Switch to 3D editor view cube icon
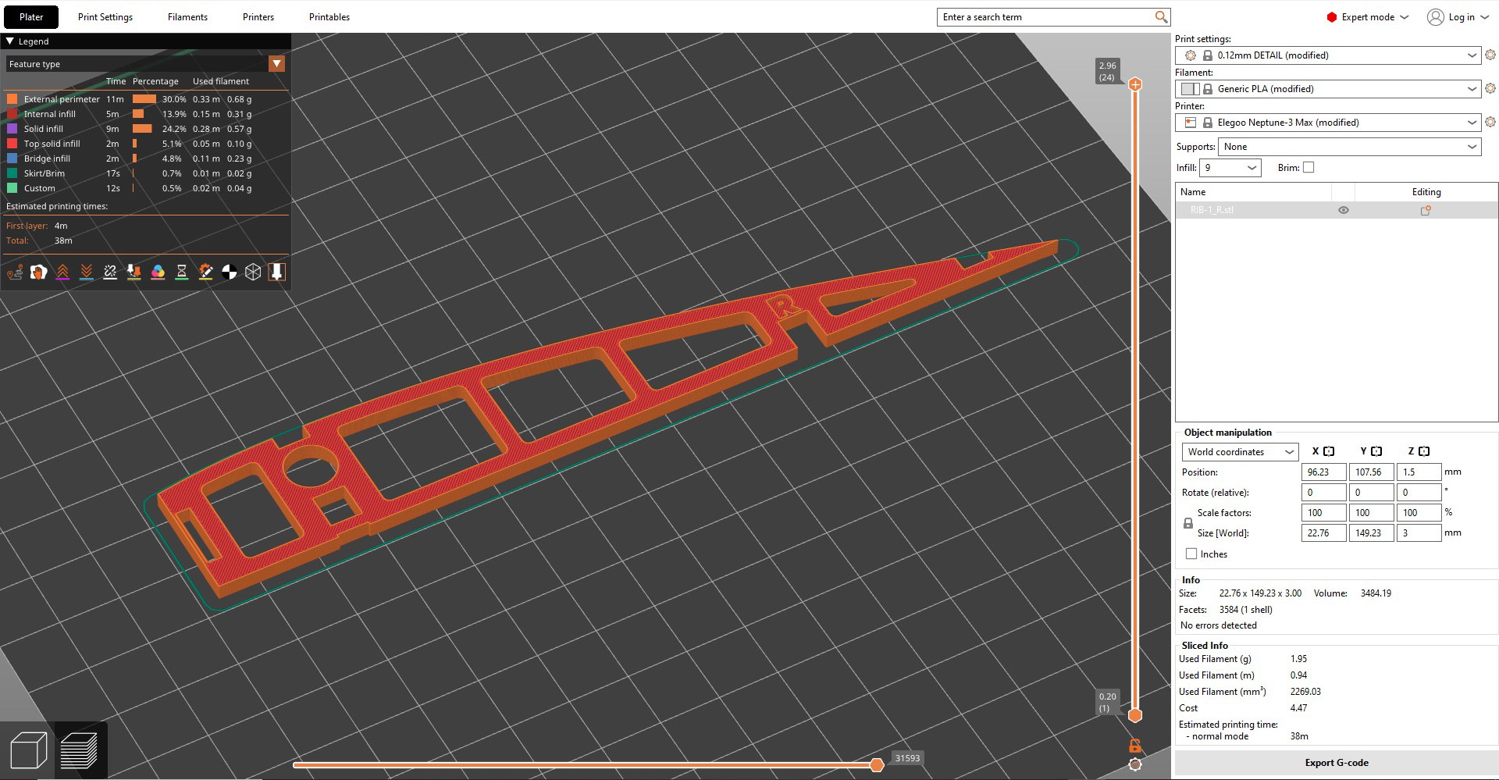 [28, 751]
